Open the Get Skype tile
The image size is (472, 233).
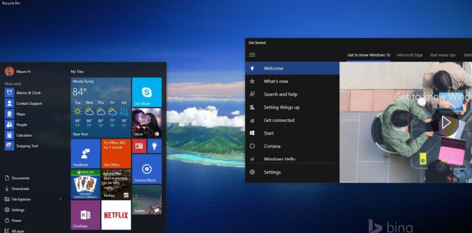(x=146, y=92)
